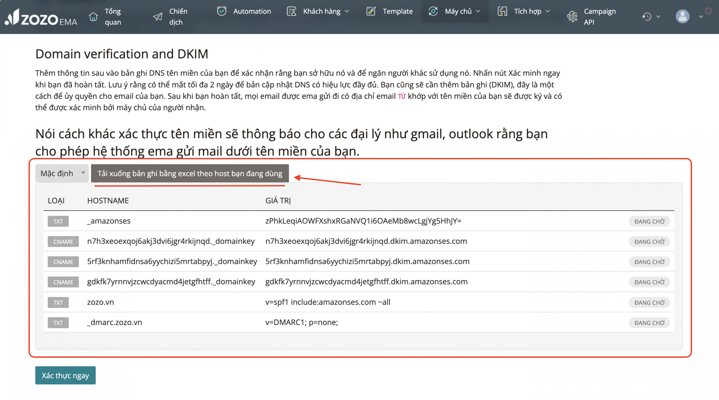Click value 5rf3knhamfidnsa...dkim.amazonses.com
The height and width of the screenshot is (400, 719).
(x=367, y=261)
